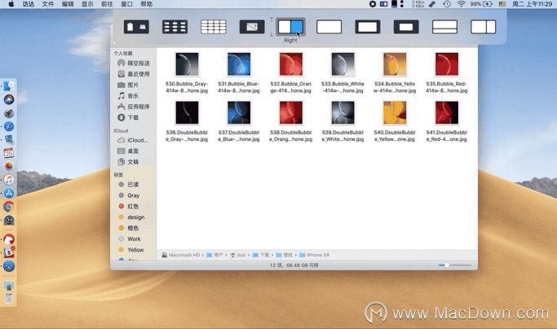The image size is (557, 329).
Task: Open Safari from the Dock
Action: (9, 126)
